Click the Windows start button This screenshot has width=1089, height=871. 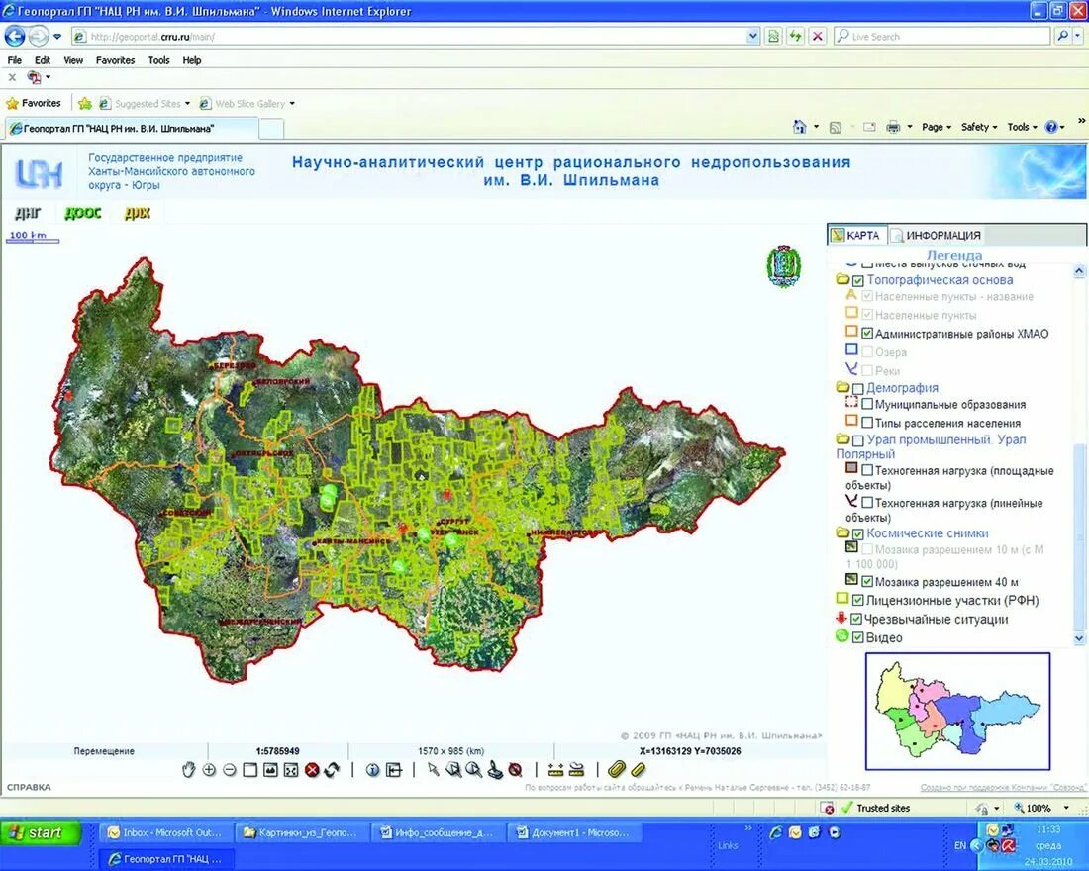(41, 832)
